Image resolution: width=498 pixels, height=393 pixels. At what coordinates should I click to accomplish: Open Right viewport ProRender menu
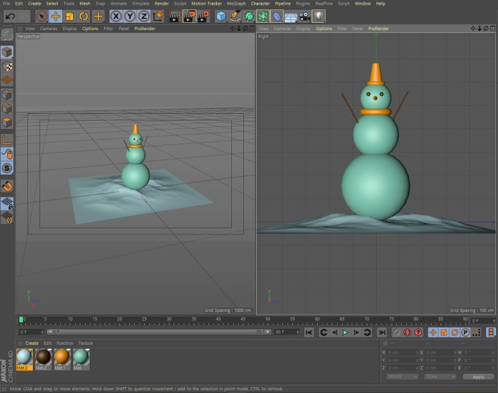pos(379,29)
